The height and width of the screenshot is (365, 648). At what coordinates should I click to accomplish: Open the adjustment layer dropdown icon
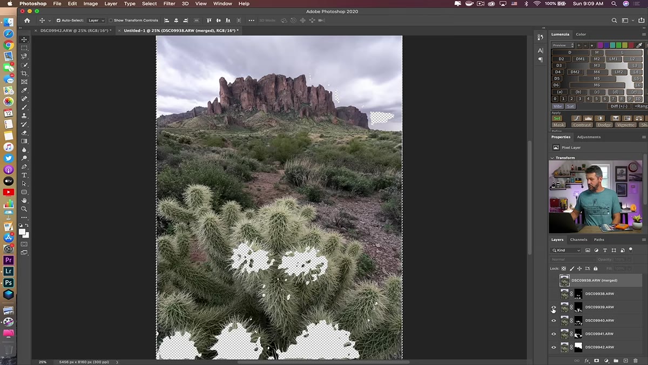click(x=606, y=360)
